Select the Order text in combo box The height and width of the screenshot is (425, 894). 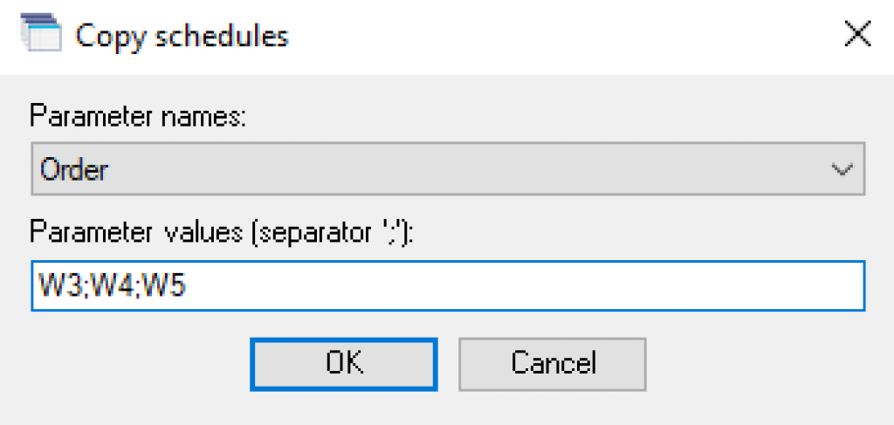[x=74, y=170]
